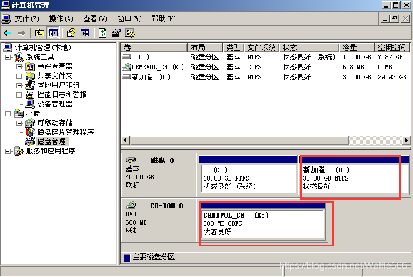The width and height of the screenshot is (413, 277).
Task: Collapse the 系统工具 tree node
Action: pyautogui.click(x=8, y=57)
